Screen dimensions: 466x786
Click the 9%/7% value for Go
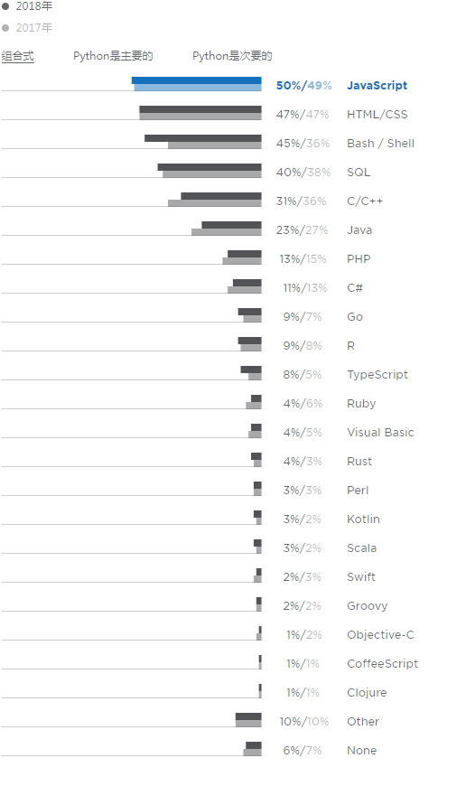click(x=303, y=317)
